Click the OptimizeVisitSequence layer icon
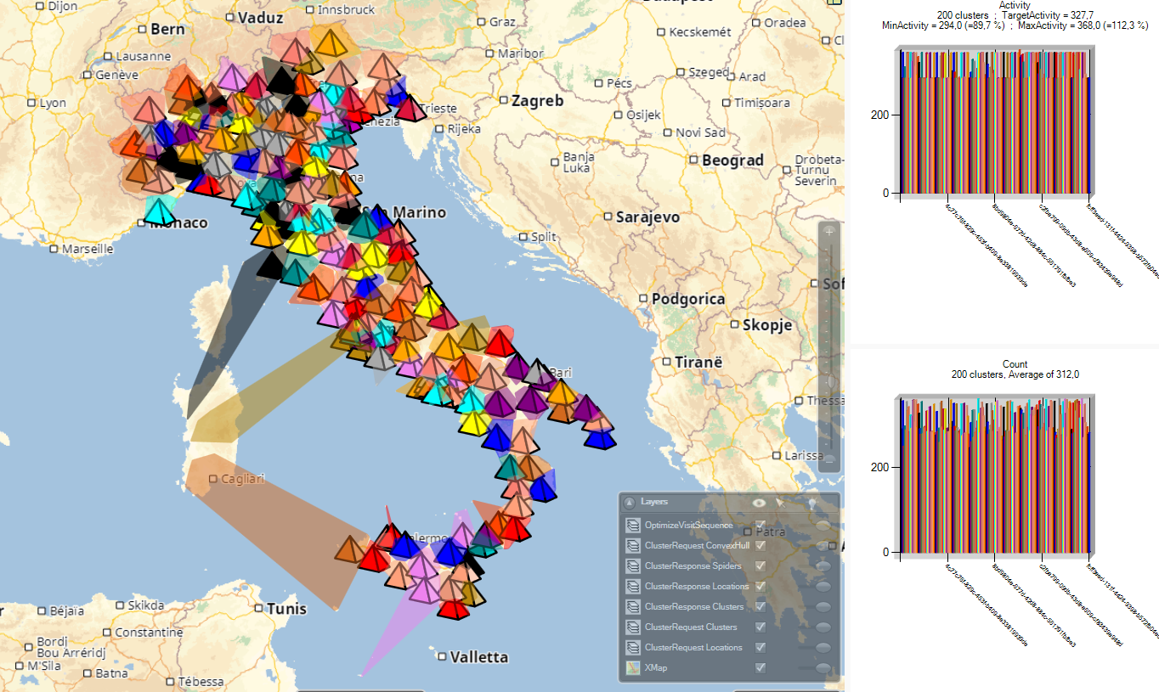1159x692 pixels. click(633, 526)
